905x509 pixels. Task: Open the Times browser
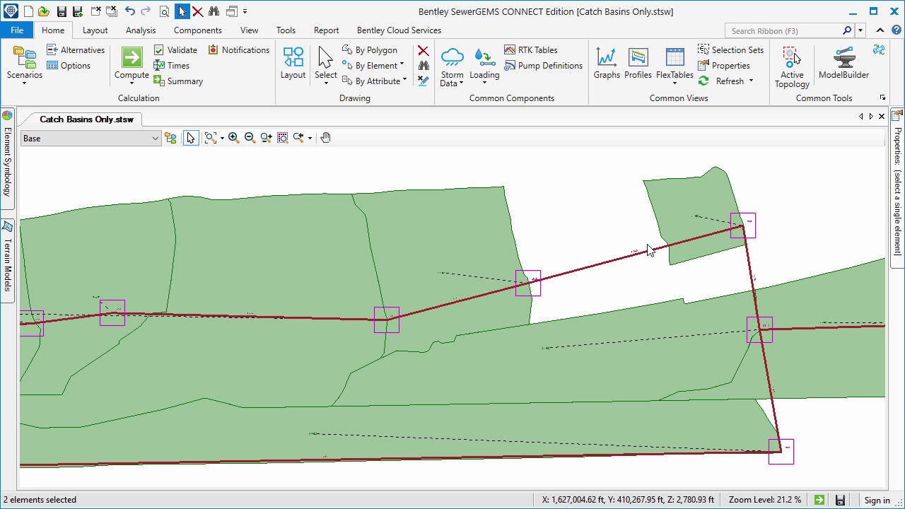point(172,66)
